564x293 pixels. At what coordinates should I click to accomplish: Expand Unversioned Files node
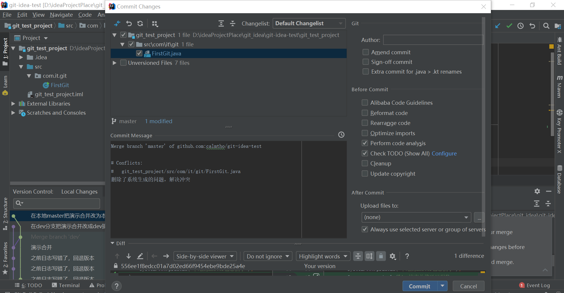point(115,63)
